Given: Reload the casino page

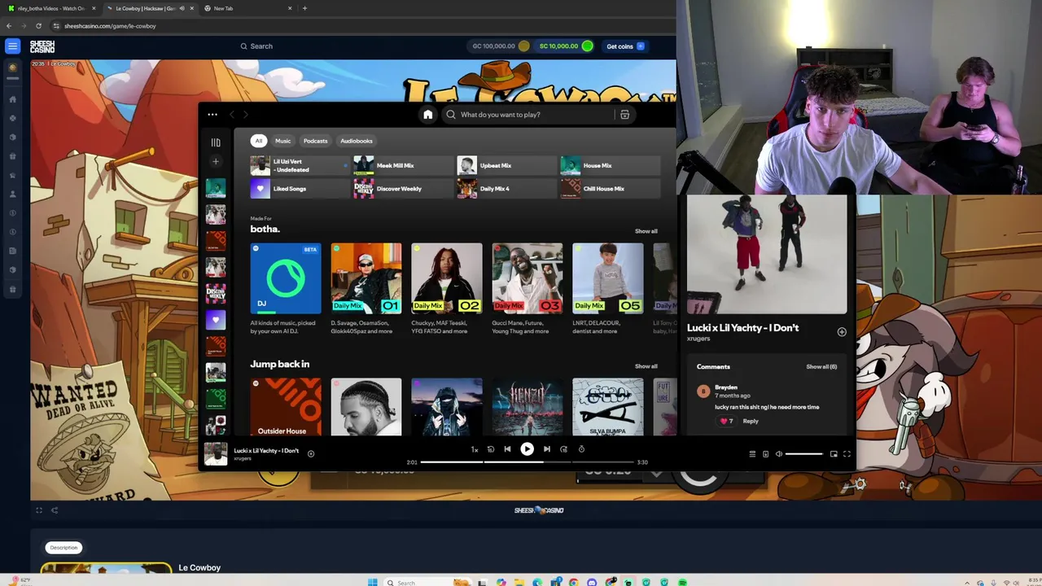Looking at the screenshot, I should coord(38,26).
